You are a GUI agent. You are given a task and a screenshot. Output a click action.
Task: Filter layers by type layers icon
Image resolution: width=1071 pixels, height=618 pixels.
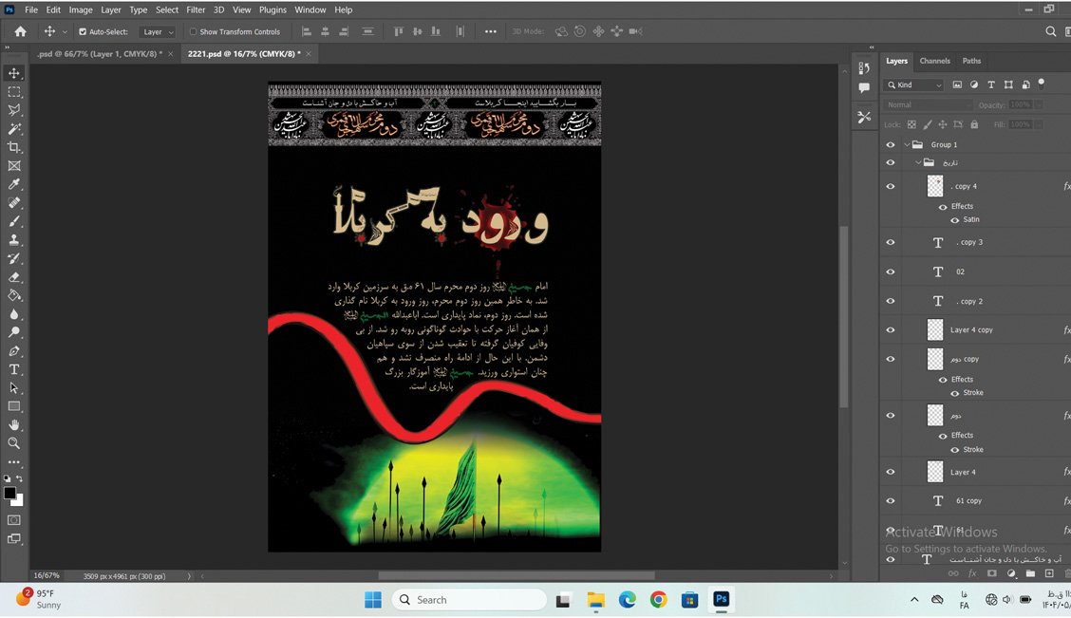tap(991, 84)
